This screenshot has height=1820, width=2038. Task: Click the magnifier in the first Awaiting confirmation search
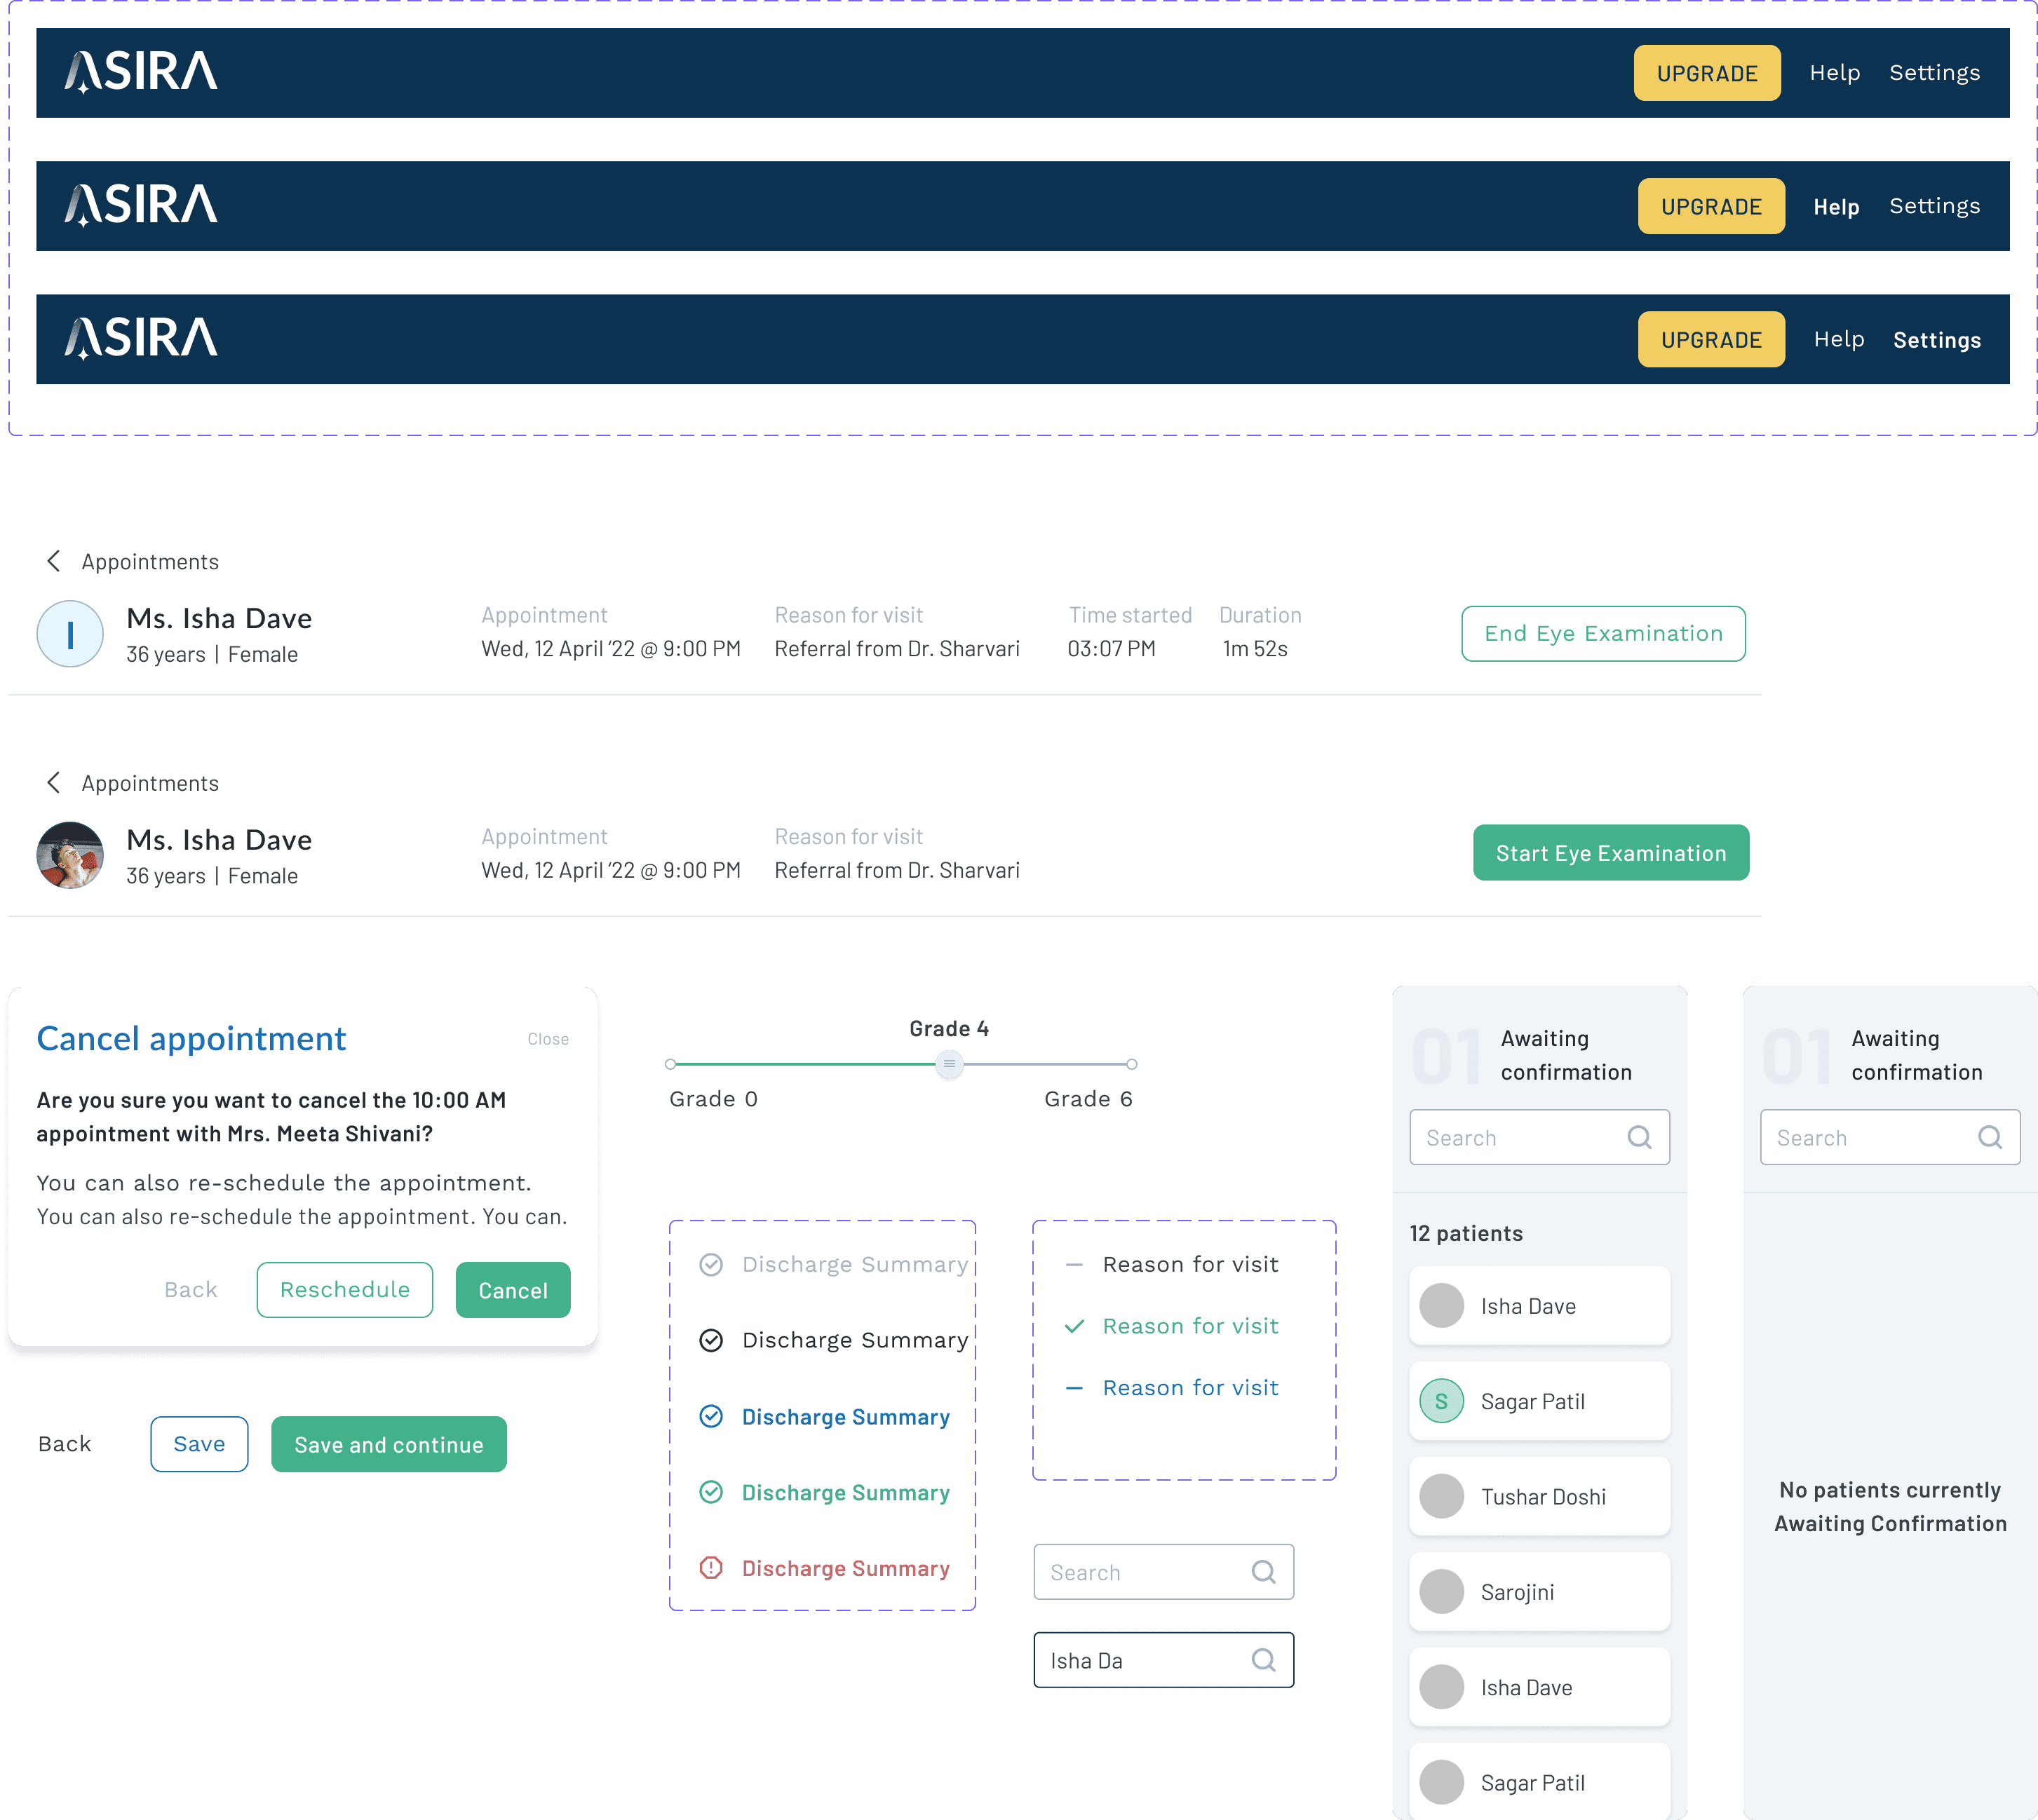click(1639, 1137)
